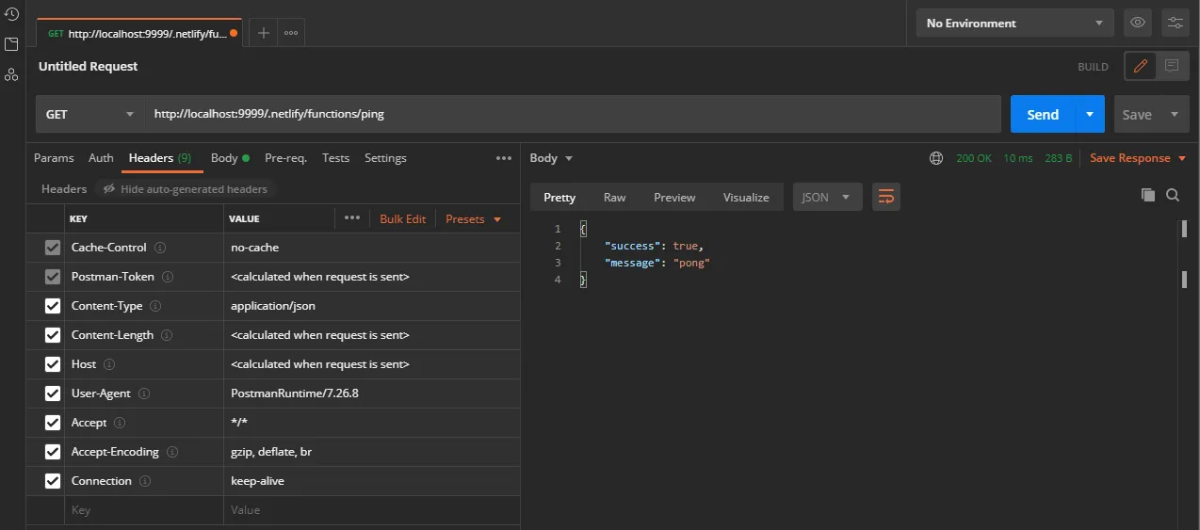Open the request Settings tab

point(385,158)
